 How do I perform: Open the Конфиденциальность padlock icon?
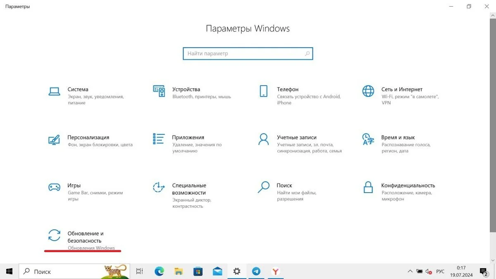pyautogui.click(x=368, y=187)
